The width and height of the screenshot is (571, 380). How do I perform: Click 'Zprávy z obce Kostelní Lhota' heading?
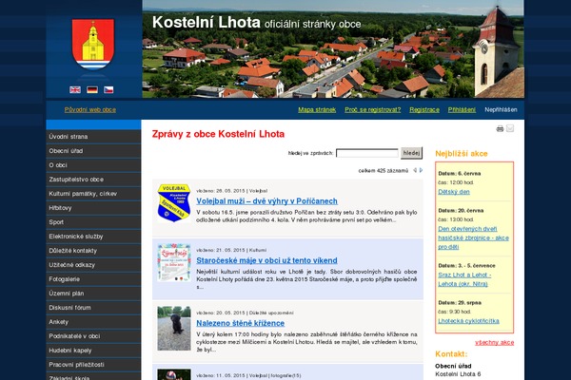[x=218, y=134]
